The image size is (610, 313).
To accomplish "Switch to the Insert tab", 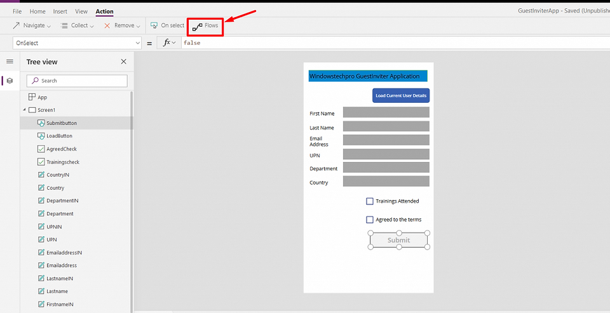I will [x=60, y=11].
